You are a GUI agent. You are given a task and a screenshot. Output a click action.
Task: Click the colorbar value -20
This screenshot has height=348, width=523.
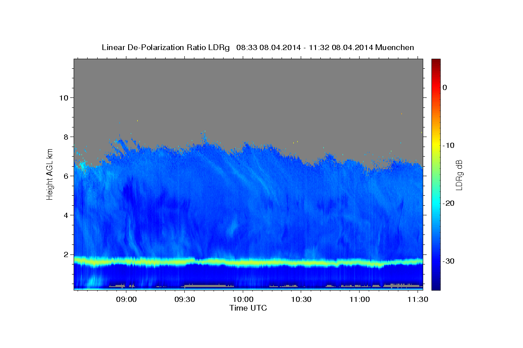(x=448, y=203)
